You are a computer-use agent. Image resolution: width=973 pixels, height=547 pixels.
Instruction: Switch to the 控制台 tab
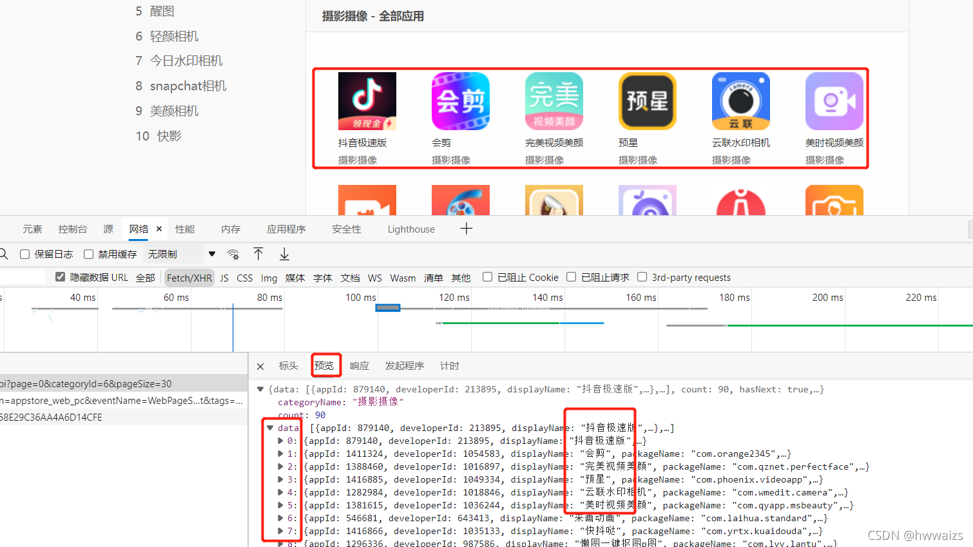72,229
